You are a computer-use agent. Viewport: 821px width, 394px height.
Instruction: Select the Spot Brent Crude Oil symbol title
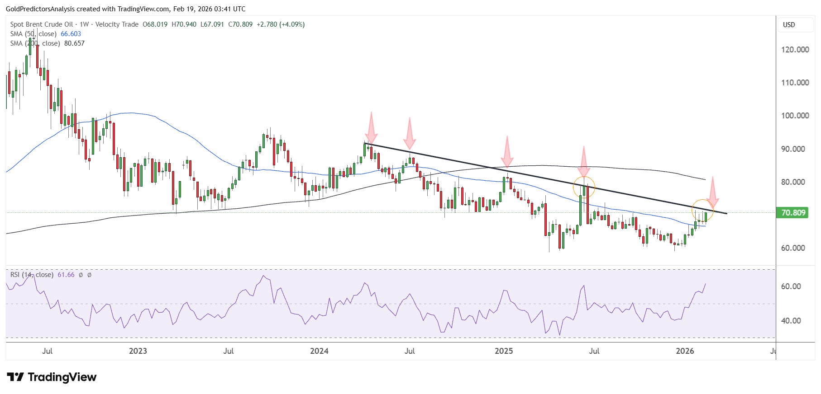coord(42,24)
